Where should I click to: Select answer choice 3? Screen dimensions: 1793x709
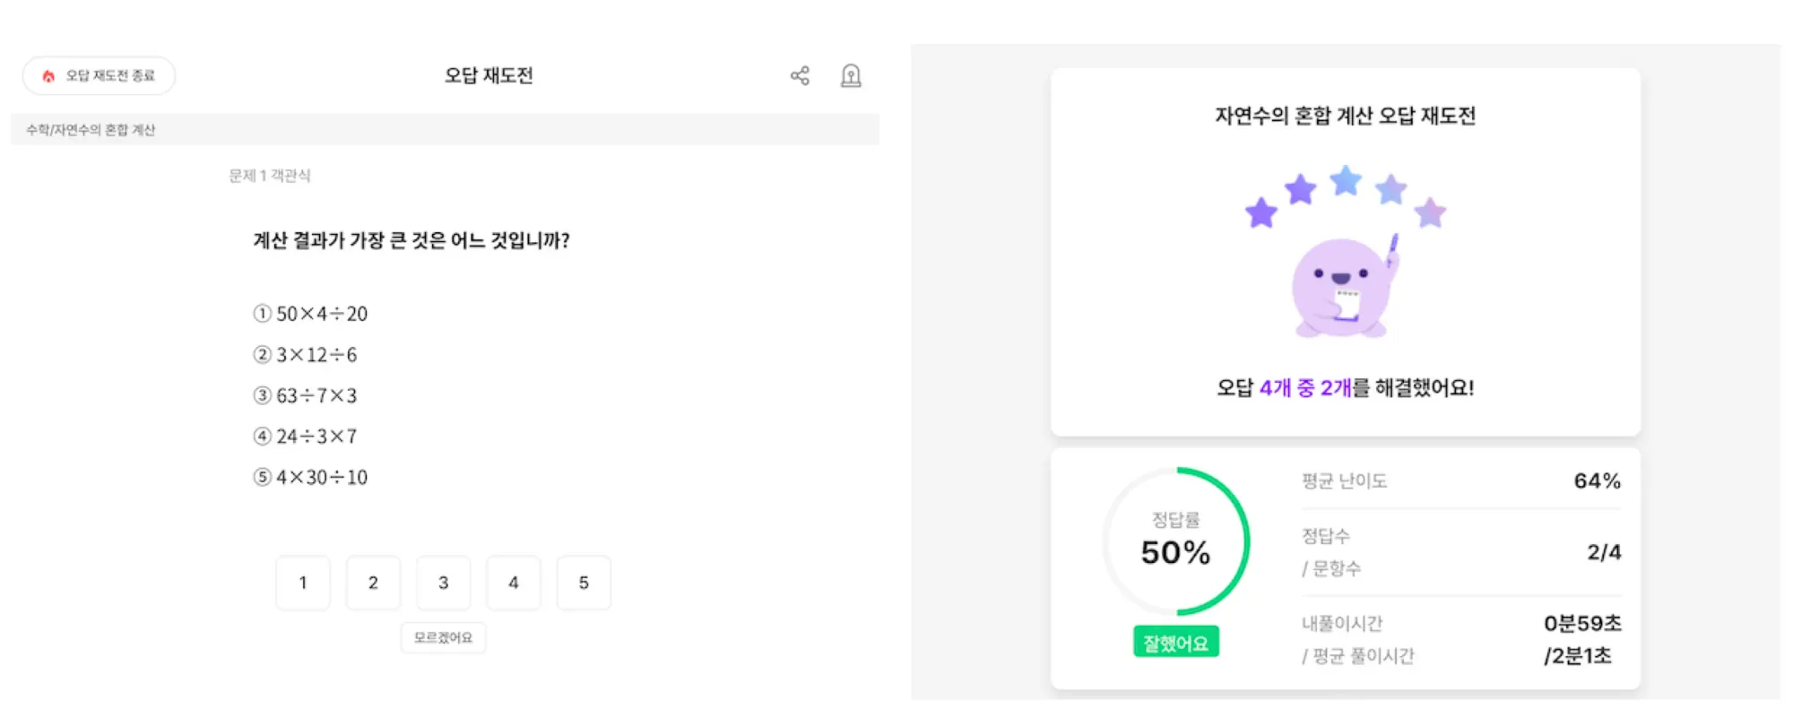pyautogui.click(x=443, y=583)
